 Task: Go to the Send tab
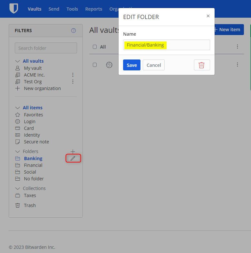click(x=54, y=9)
